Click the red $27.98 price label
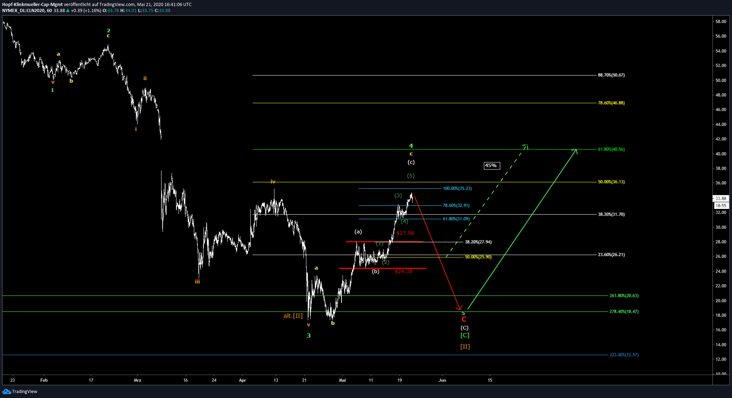The image size is (732, 398). pos(405,233)
